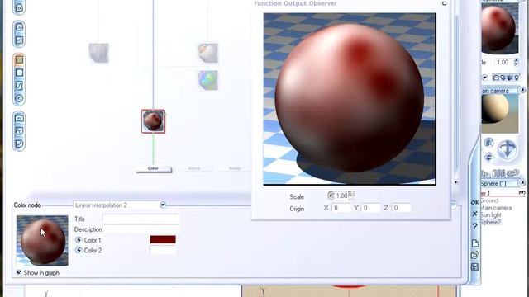The width and height of the screenshot is (529, 297).
Task: Click the pin icon on Function Output Observer
Action: coord(445,3)
